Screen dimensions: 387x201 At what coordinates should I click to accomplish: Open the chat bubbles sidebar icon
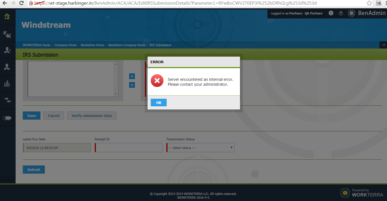tap(7, 118)
